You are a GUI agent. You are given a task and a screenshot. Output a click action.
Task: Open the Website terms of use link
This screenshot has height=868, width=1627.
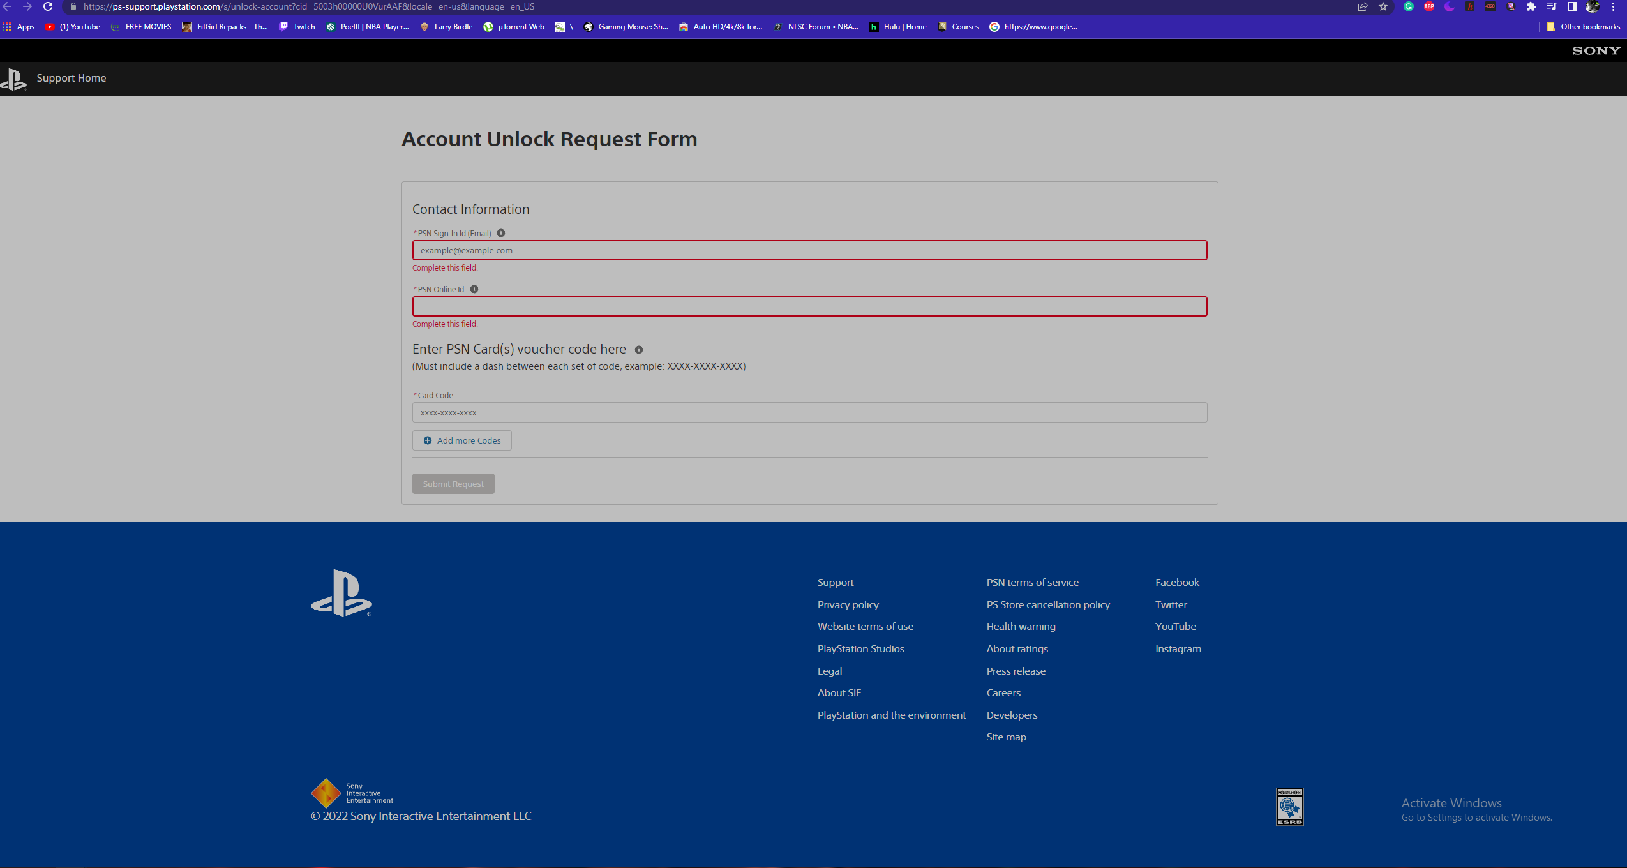pos(866,626)
